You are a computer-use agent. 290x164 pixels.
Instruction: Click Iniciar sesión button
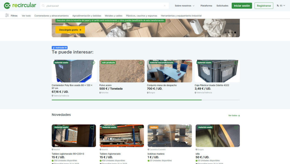[242, 6]
